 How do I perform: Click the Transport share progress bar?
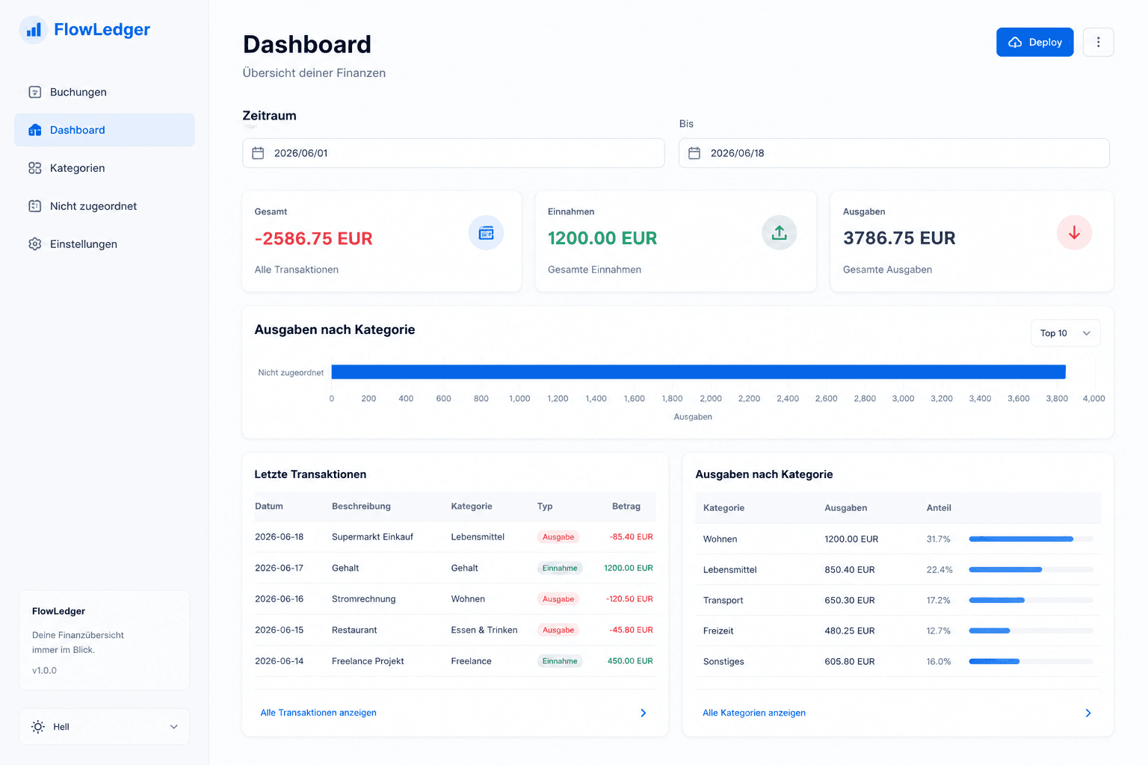tap(1031, 600)
